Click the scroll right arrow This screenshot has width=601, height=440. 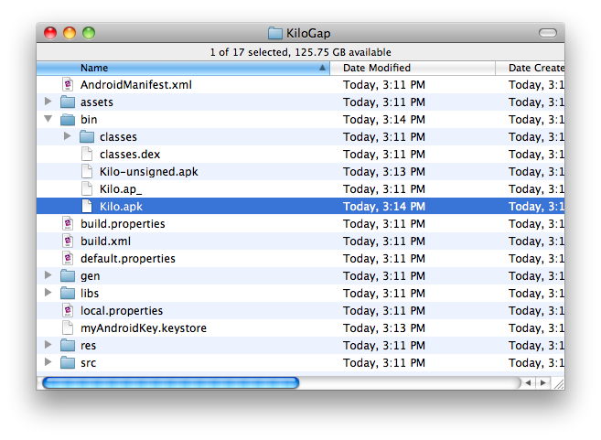pyautogui.click(x=542, y=382)
